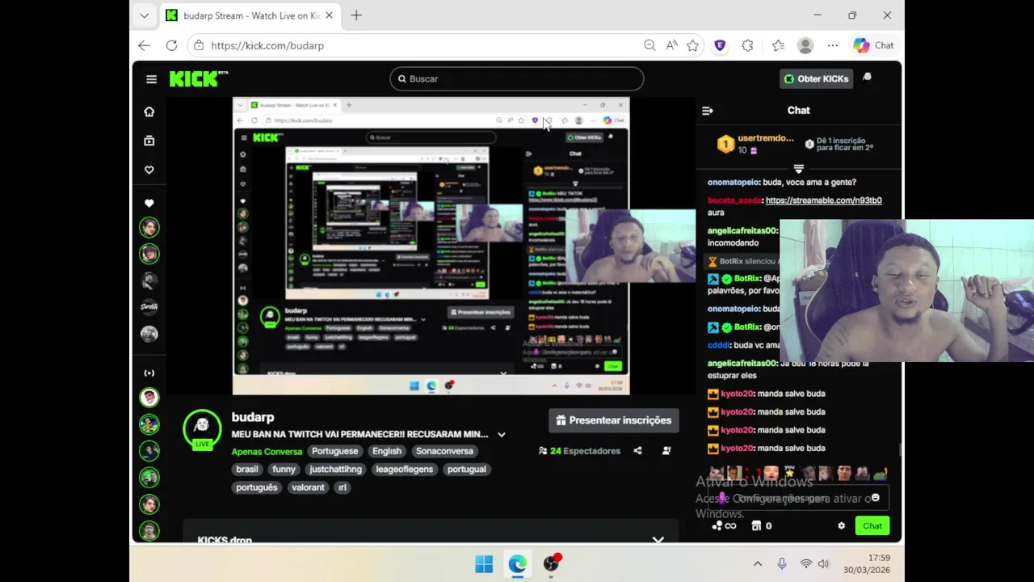Click the follow user icon beside share
Screen dimensions: 1034x582
[x=666, y=451]
